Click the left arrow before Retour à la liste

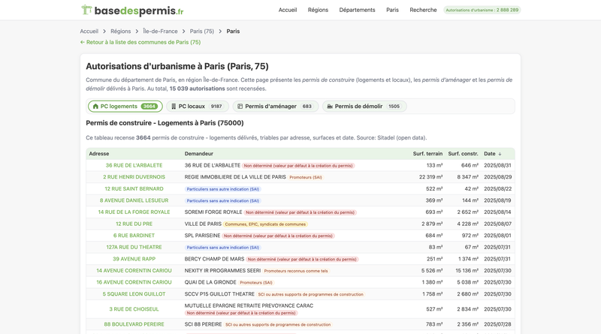point(83,43)
